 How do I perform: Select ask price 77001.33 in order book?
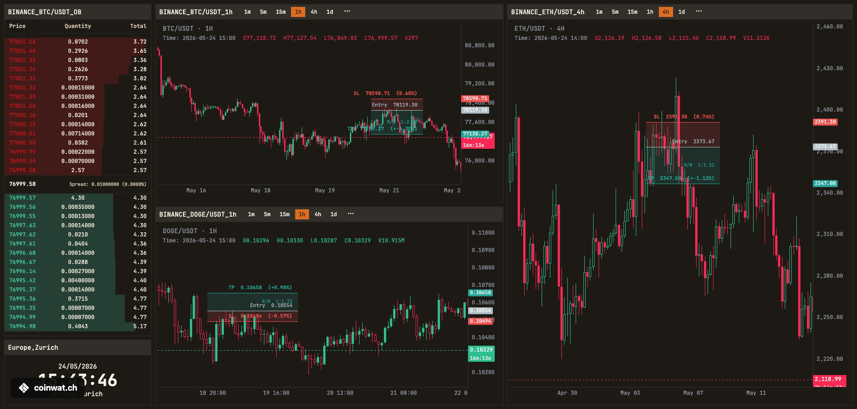(x=23, y=78)
